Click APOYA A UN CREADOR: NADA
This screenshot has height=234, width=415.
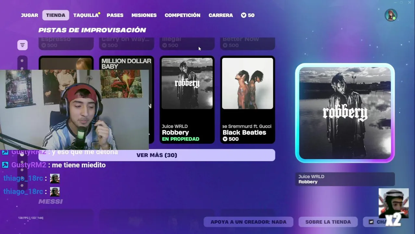[248, 222]
